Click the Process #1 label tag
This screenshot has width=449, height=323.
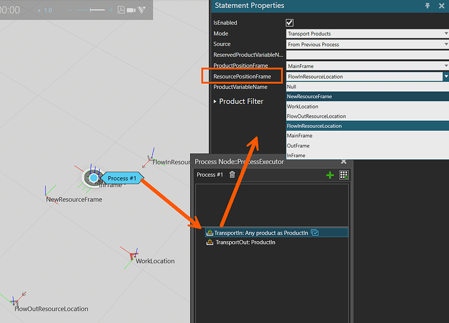coord(122,178)
